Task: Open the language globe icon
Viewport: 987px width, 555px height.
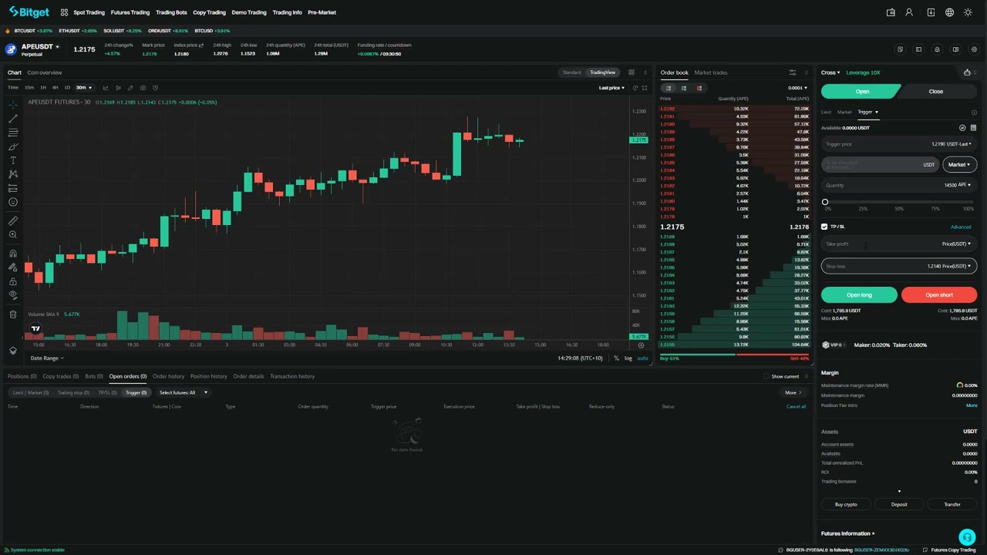Action: [949, 12]
